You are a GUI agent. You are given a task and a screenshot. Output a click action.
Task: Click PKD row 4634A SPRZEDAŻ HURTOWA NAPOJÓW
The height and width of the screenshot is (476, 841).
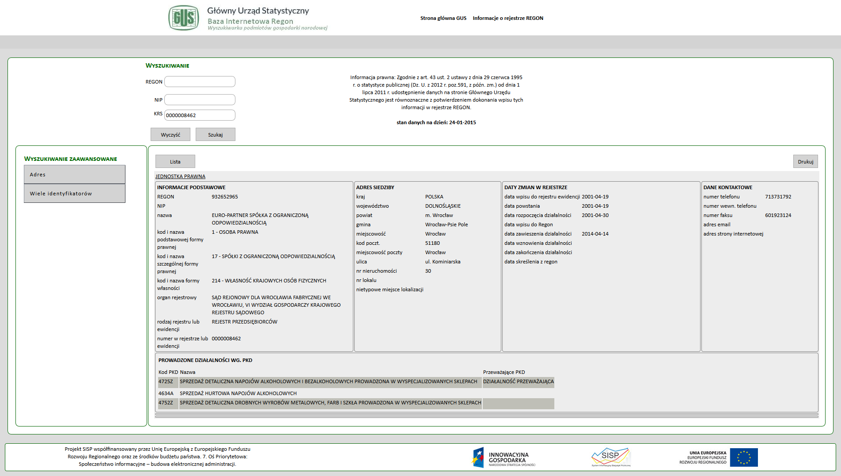coord(238,393)
